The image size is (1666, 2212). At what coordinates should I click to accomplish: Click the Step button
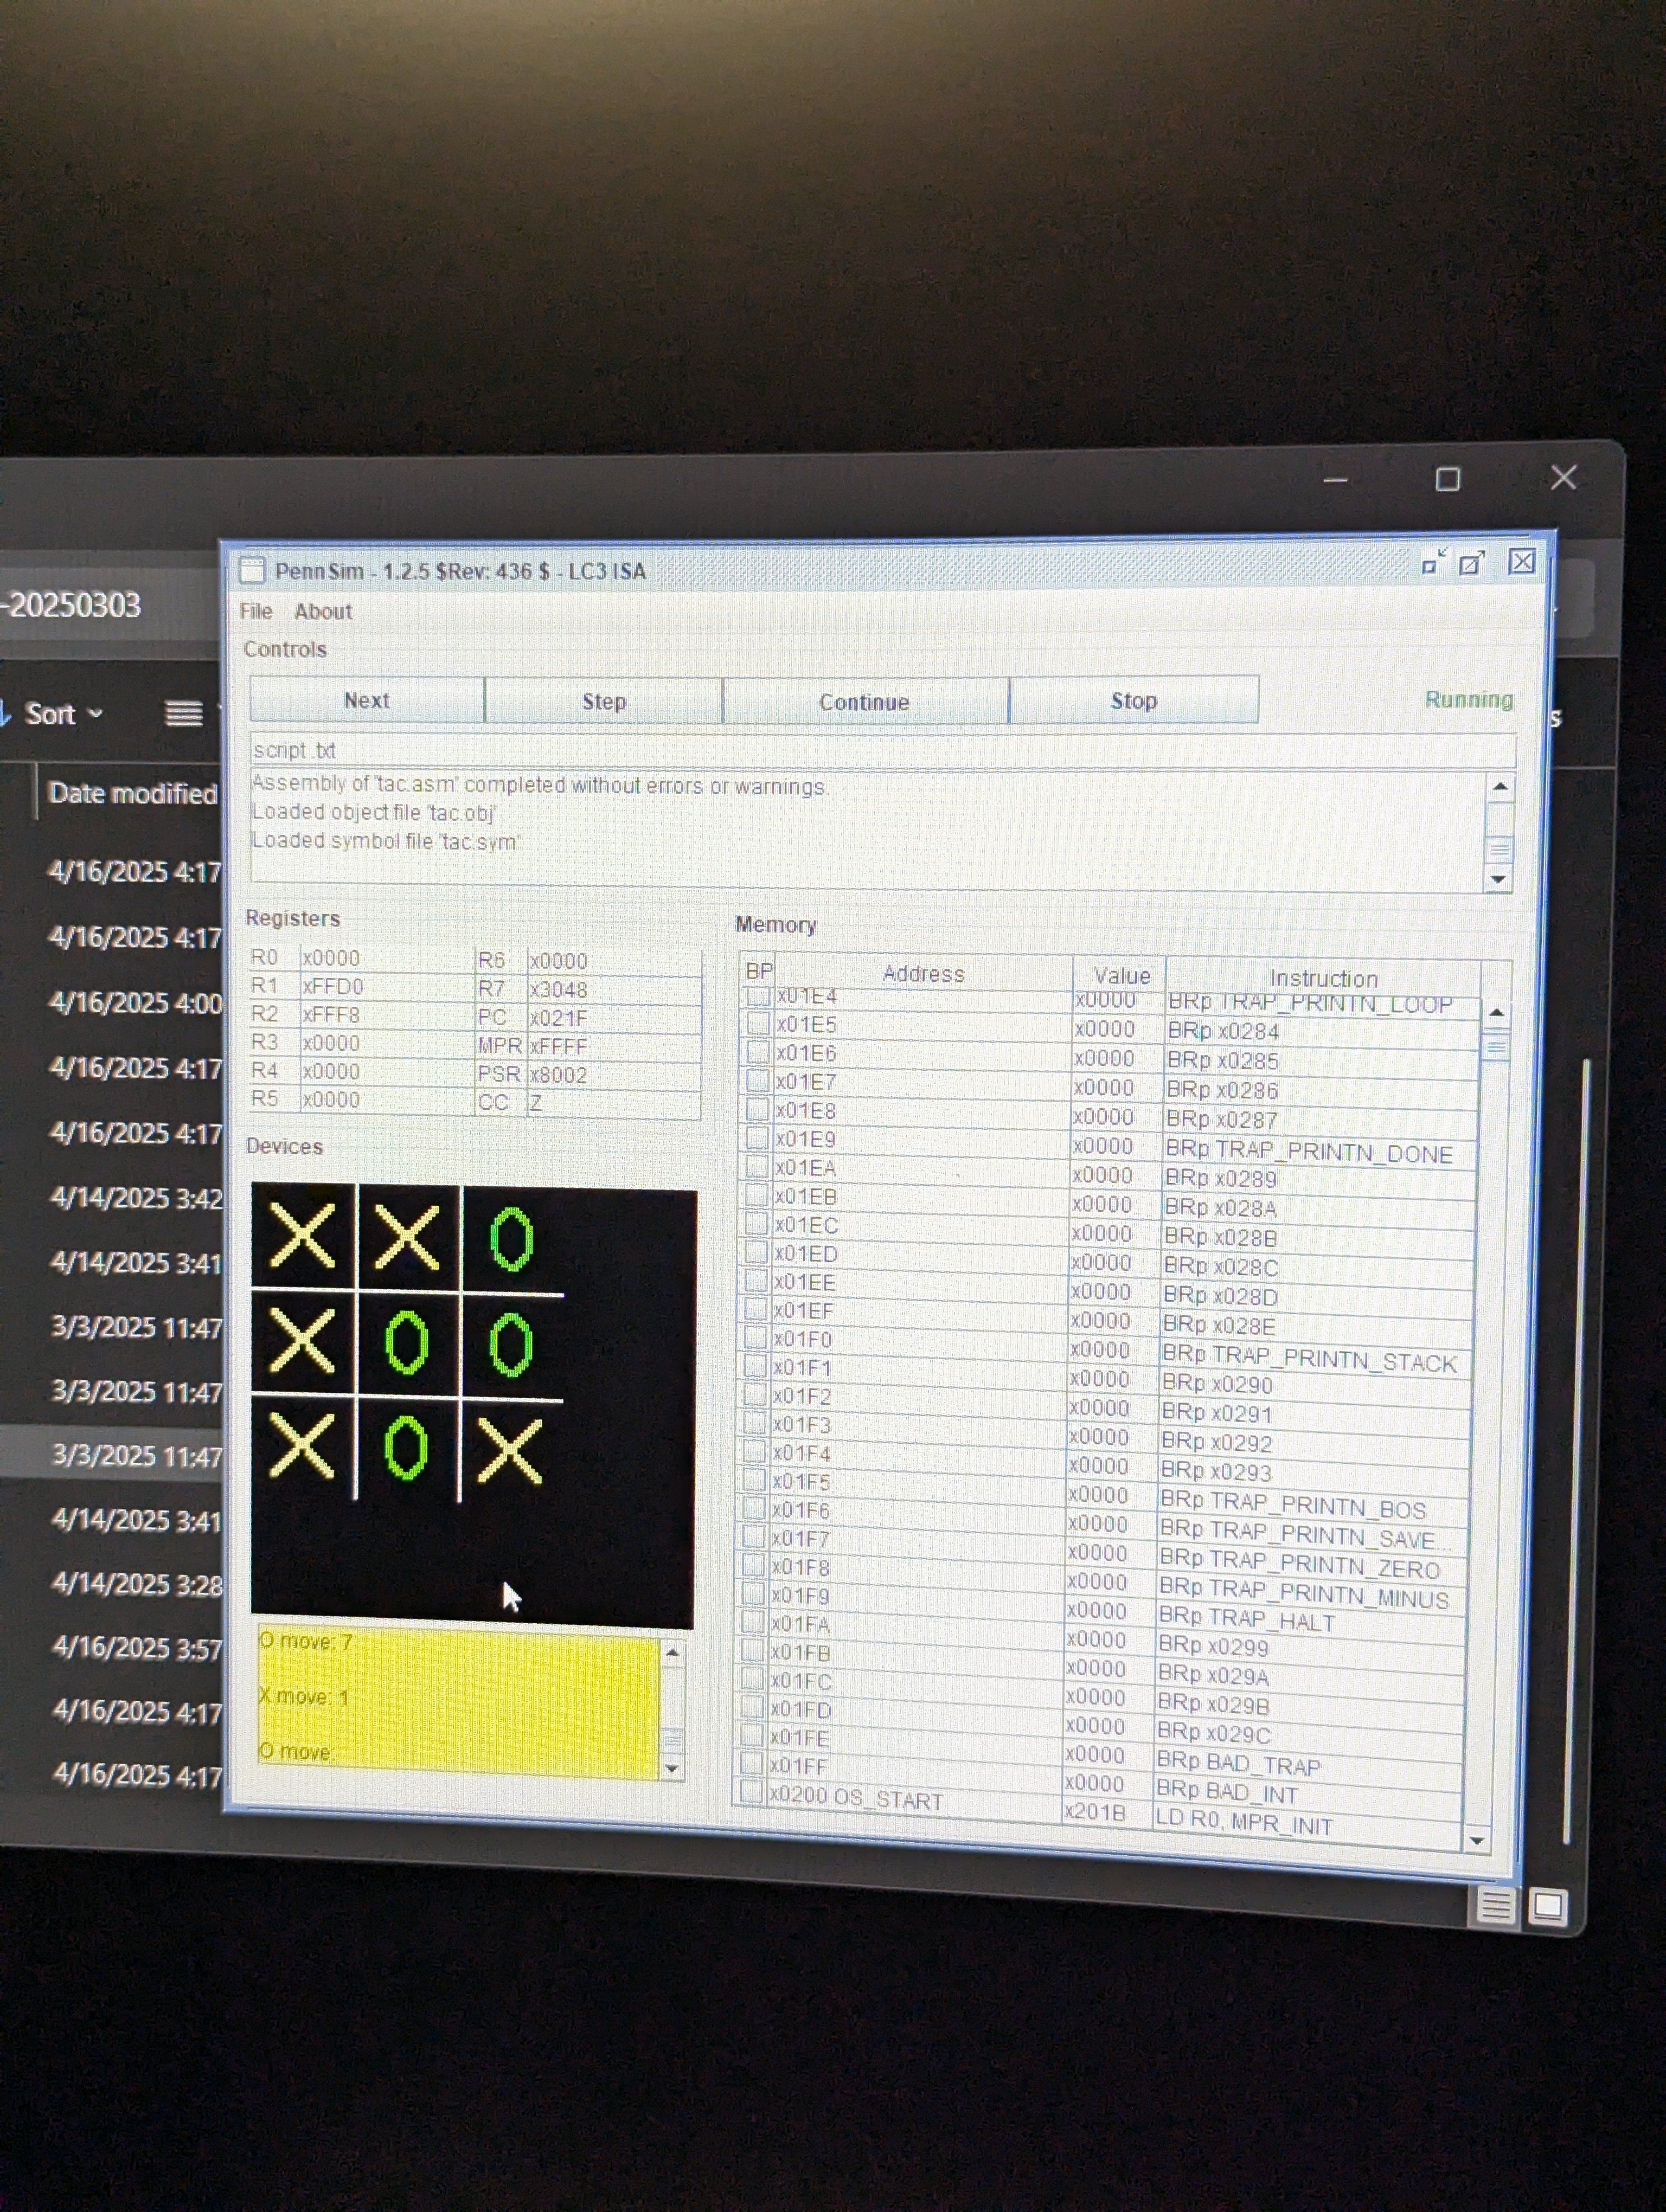click(x=604, y=701)
